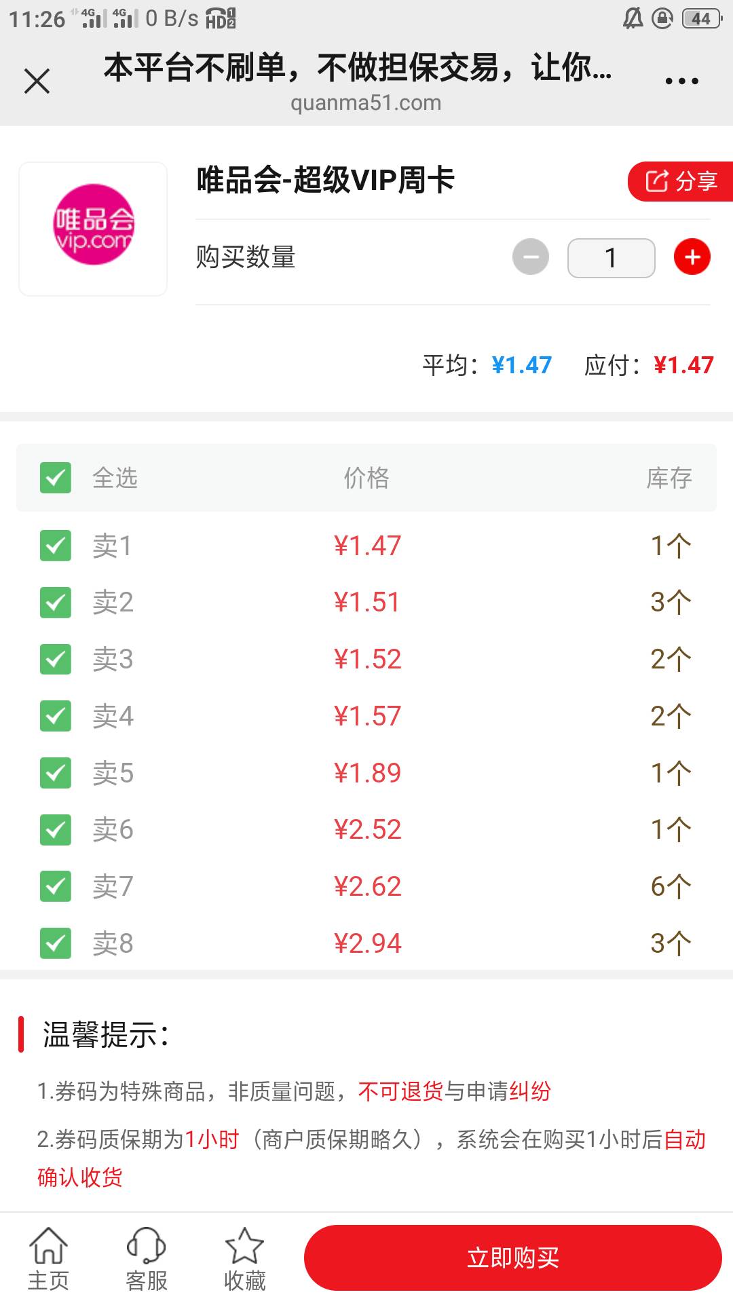This screenshot has width=733, height=1303.
Task: Decrease purchase quantity with minus button
Action: tap(531, 257)
